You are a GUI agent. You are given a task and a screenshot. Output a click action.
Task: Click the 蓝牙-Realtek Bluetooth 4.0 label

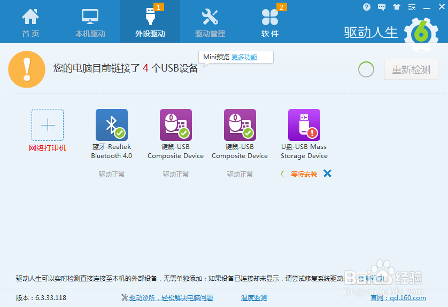(112, 151)
